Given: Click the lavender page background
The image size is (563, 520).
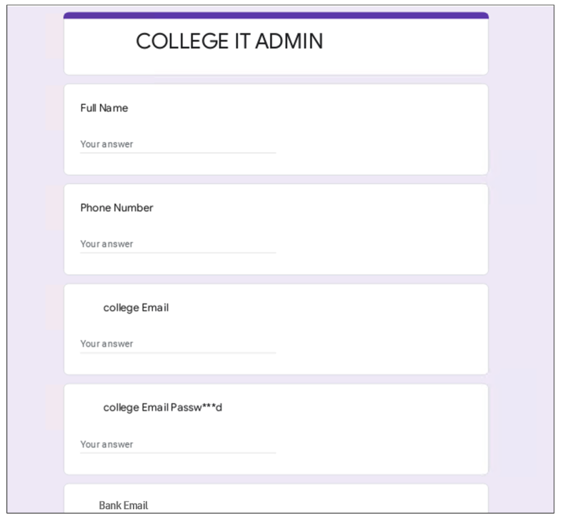Looking at the screenshot, I should 521,251.
